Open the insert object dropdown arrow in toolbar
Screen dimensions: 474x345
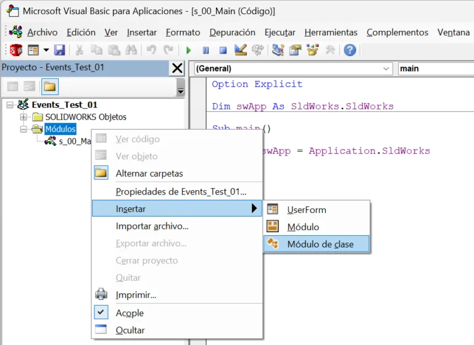[46, 50]
